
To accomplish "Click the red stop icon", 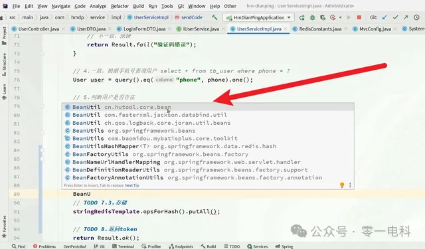I will (359, 17).
